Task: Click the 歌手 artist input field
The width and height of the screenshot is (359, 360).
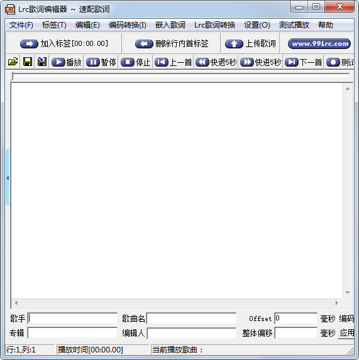Action: pos(72,319)
